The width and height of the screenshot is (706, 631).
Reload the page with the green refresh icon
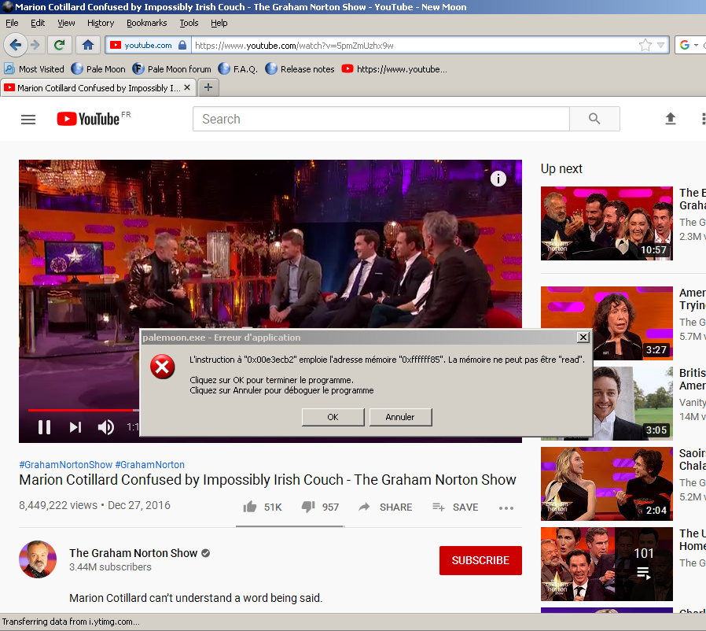59,45
